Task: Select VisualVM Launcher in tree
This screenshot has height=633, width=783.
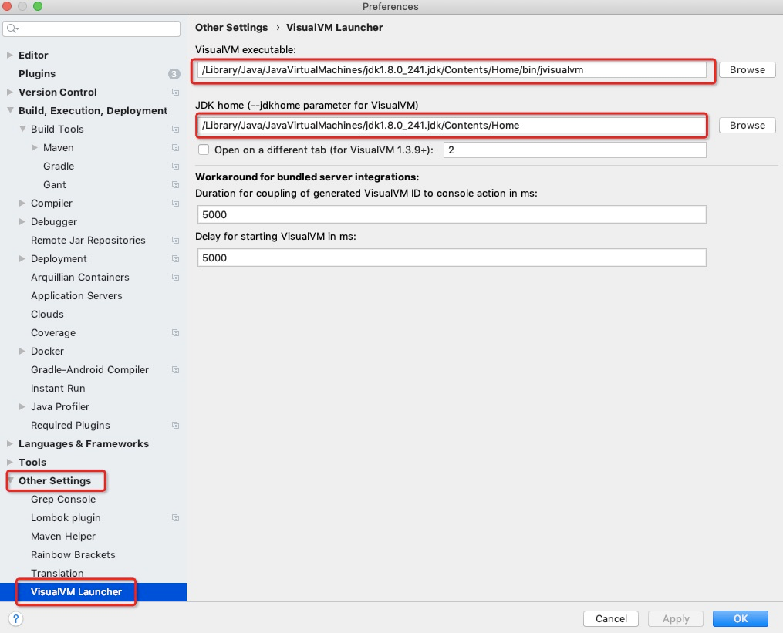Action: click(76, 591)
